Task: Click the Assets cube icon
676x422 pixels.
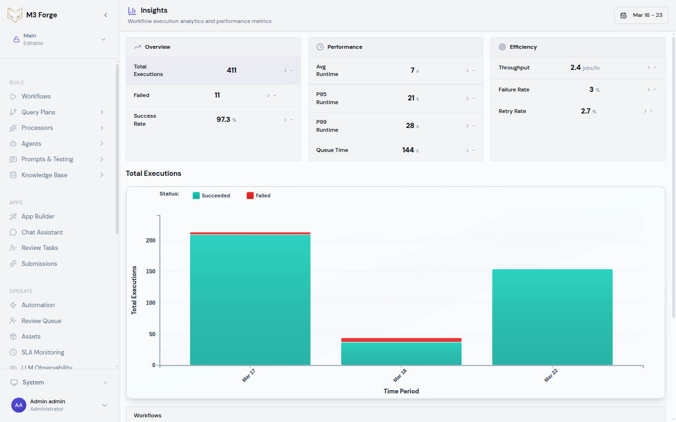Action: pos(13,337)
